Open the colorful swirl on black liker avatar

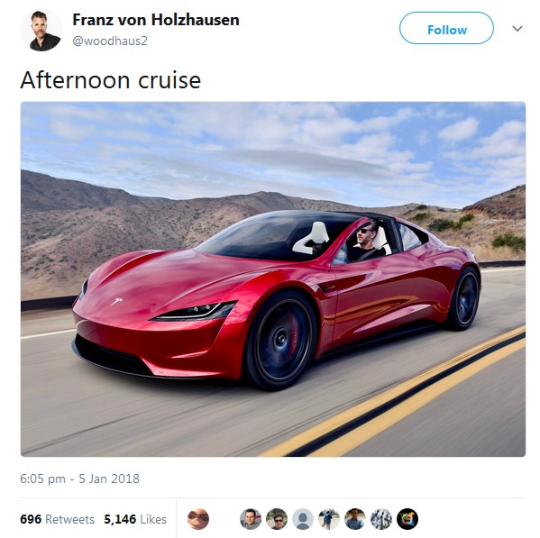pos(407,519)
